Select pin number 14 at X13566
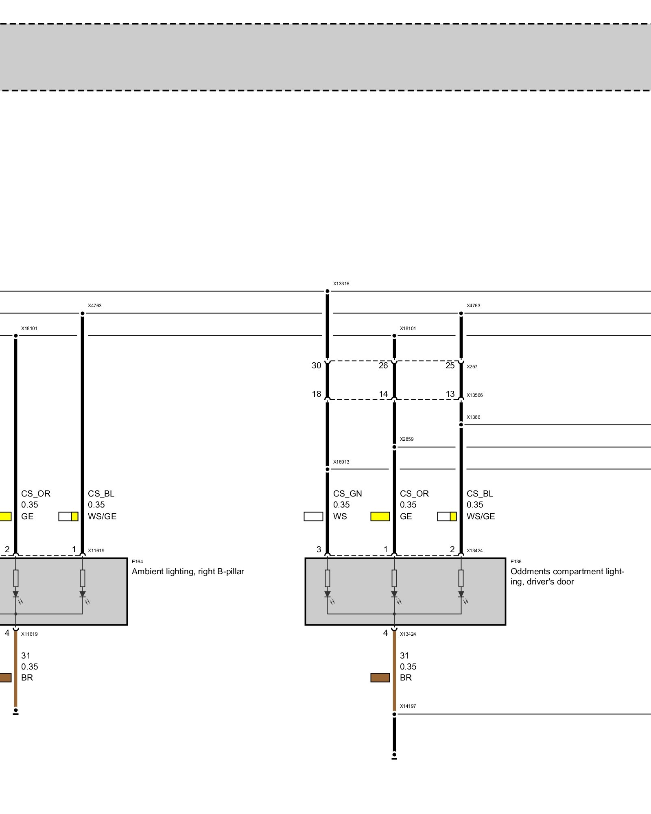651x814 pixels. [383, 394]
